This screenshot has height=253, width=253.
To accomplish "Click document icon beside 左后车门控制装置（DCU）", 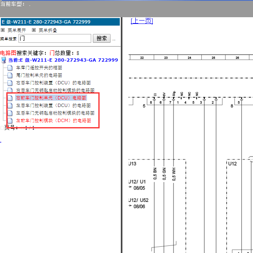I will (x=10, y=106).
